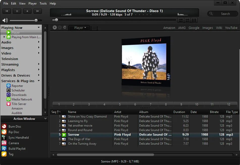This screenshot has height=165, width=240.
Task: Collapse the Action Window panel
Action: click(x=45, y=119)
